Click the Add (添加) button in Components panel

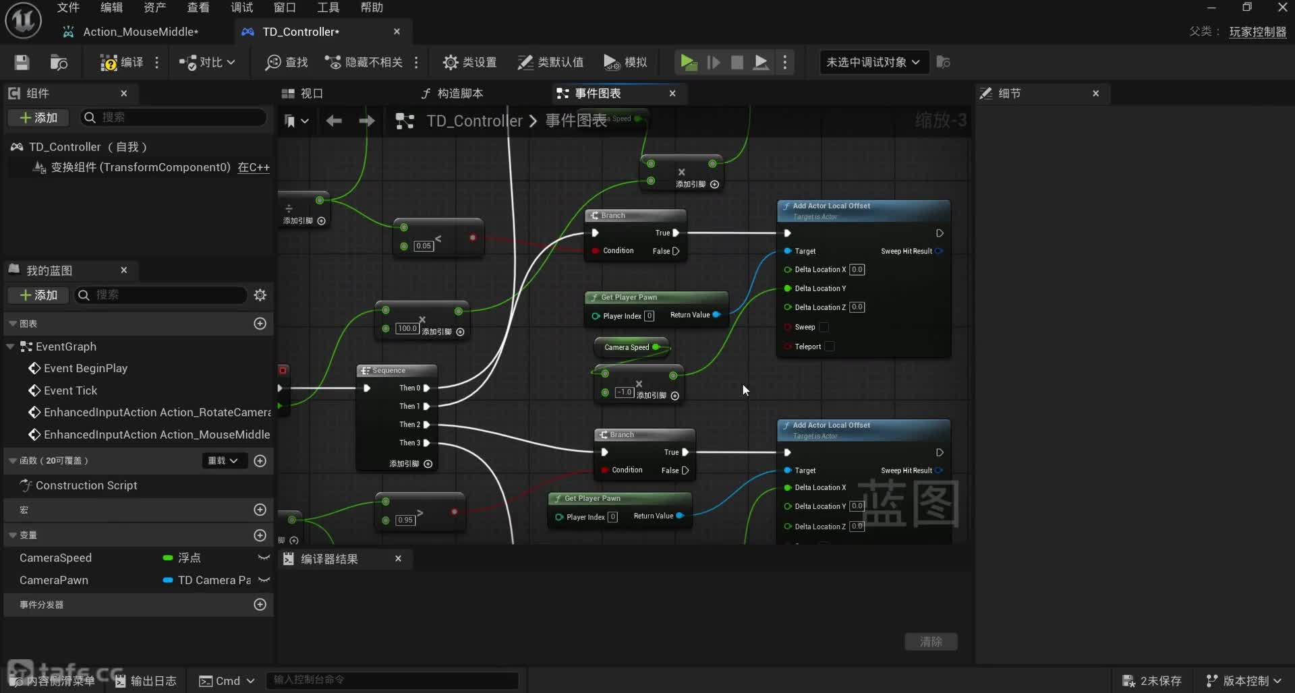(x=38, y=118)
